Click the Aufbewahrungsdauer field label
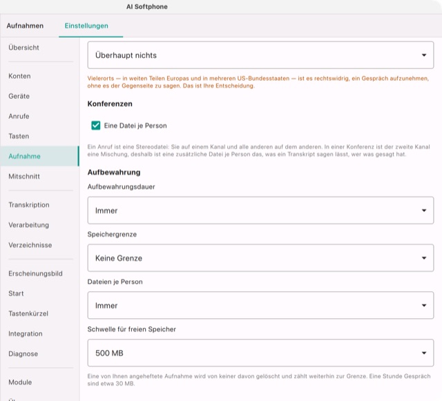The image size is (442, 401). 122,186
